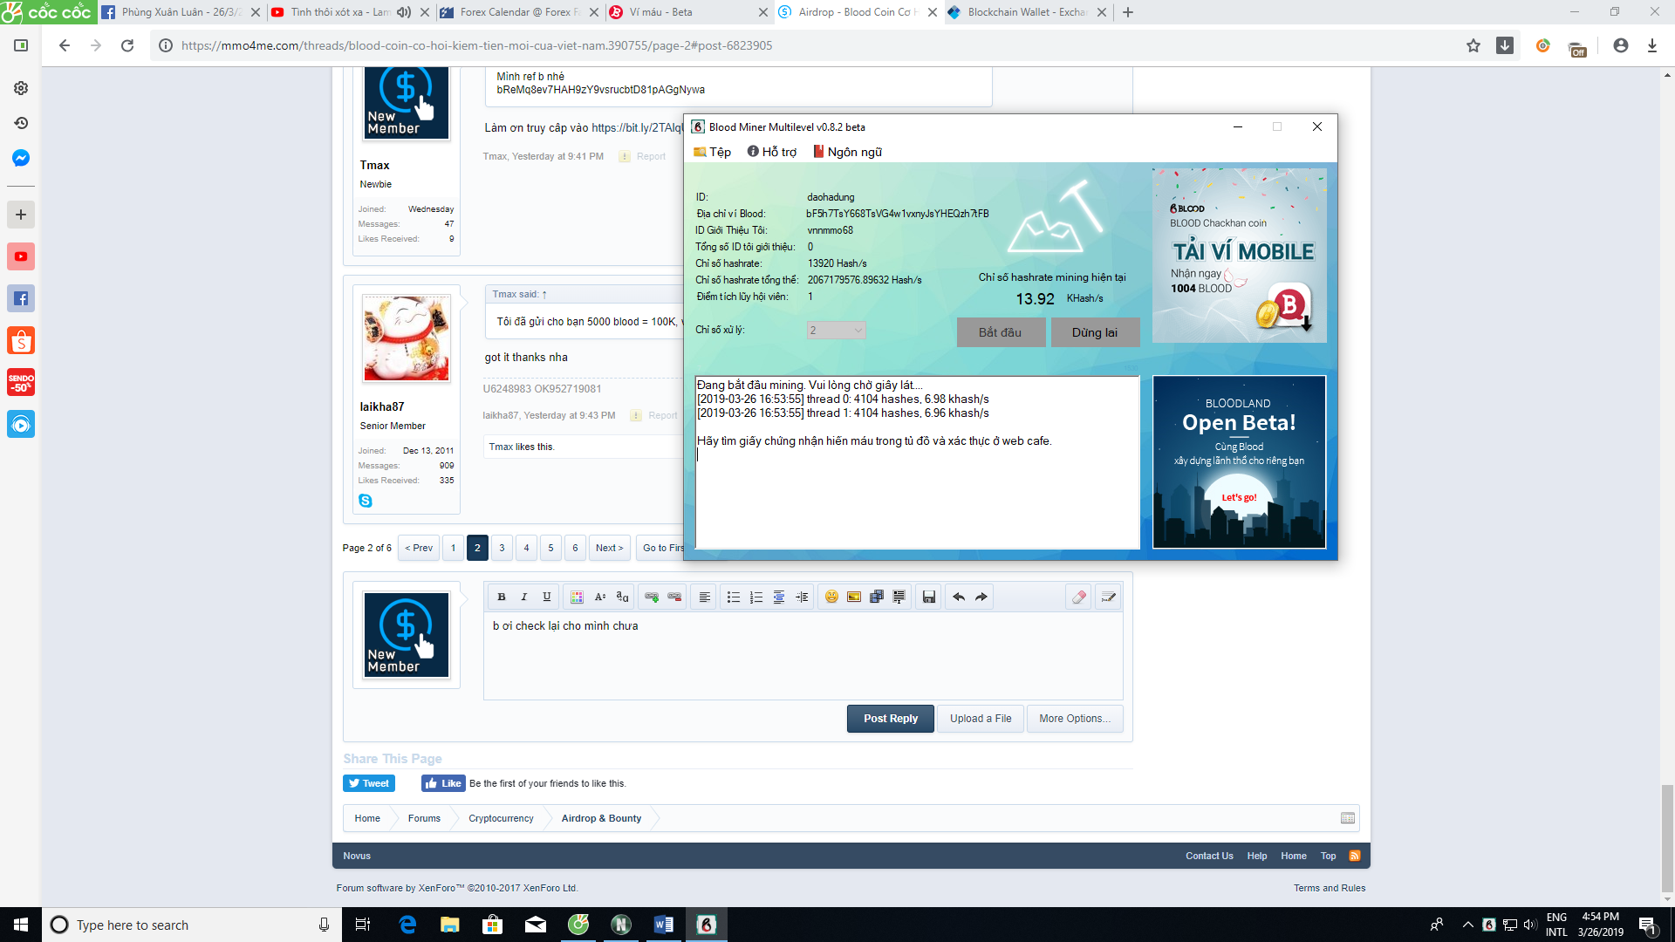This screenshot has height=942, width=1675.
Task: Click the Dừng lại button
Action: click(x=1094, y=332)
